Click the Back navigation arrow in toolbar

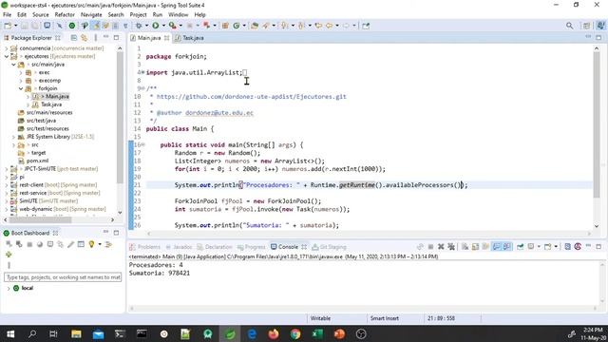(329, 26)
